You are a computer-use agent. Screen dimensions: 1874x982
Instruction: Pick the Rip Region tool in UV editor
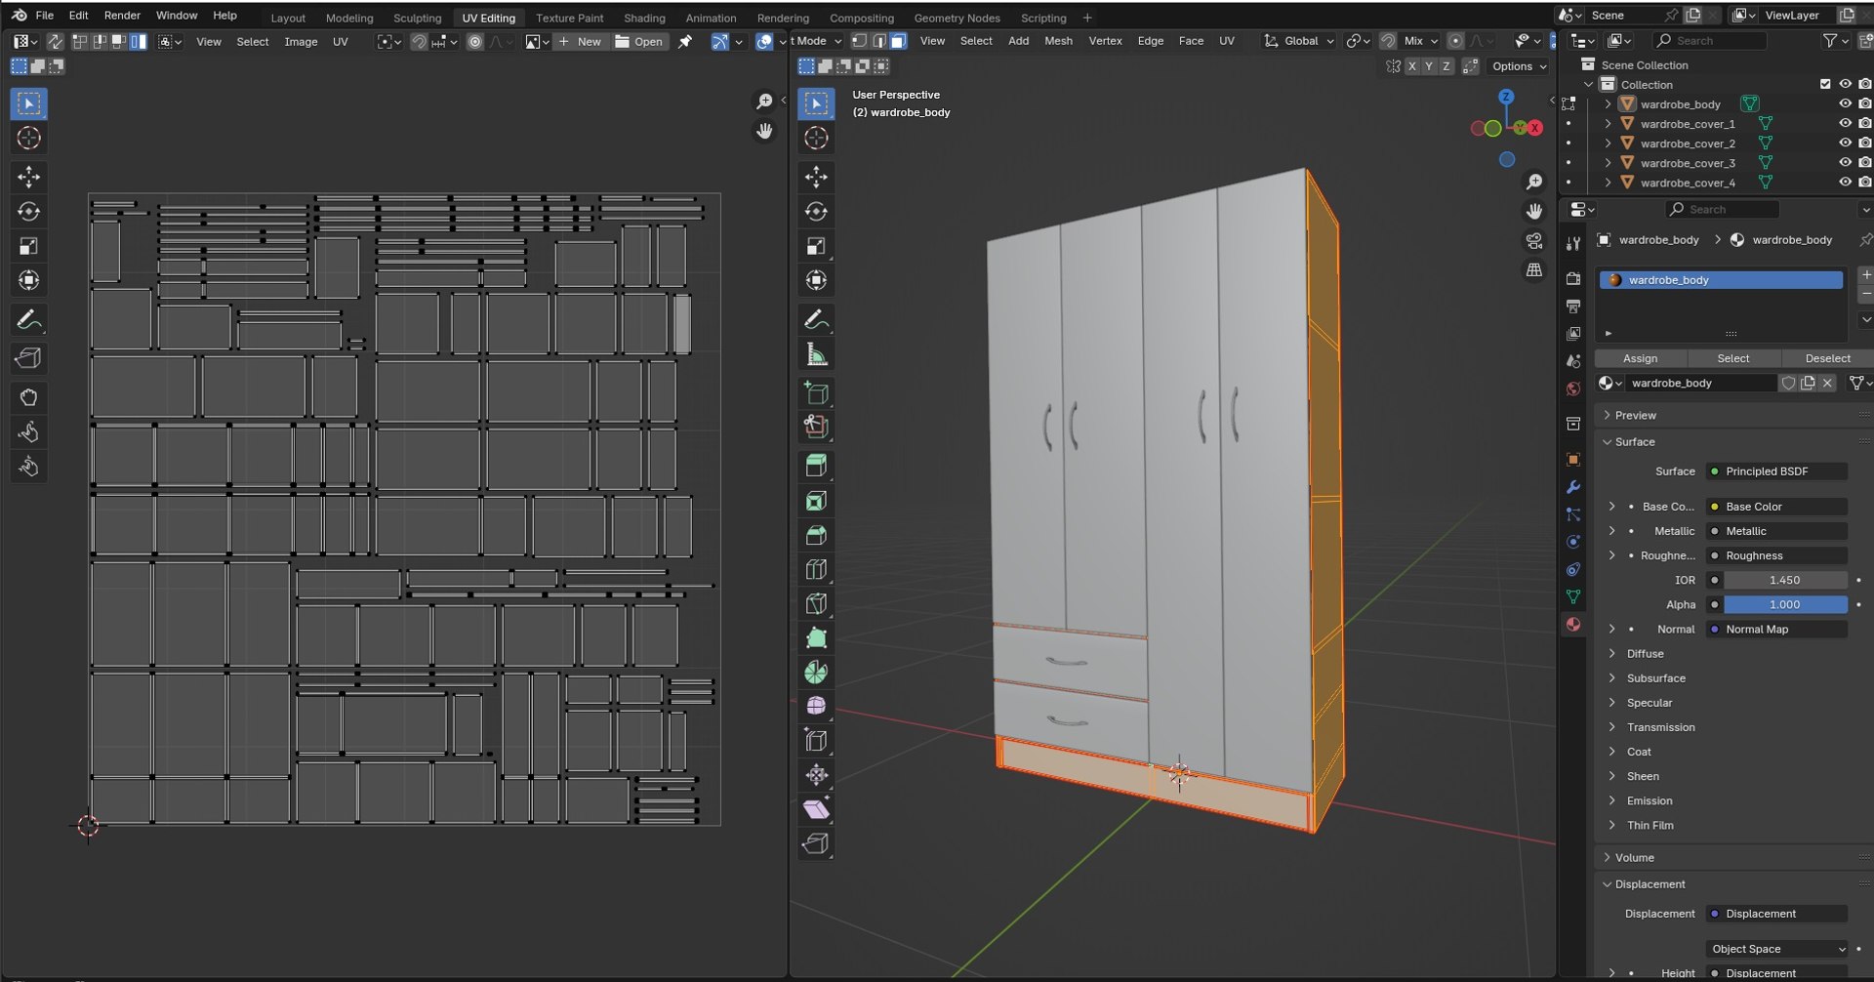28,358
